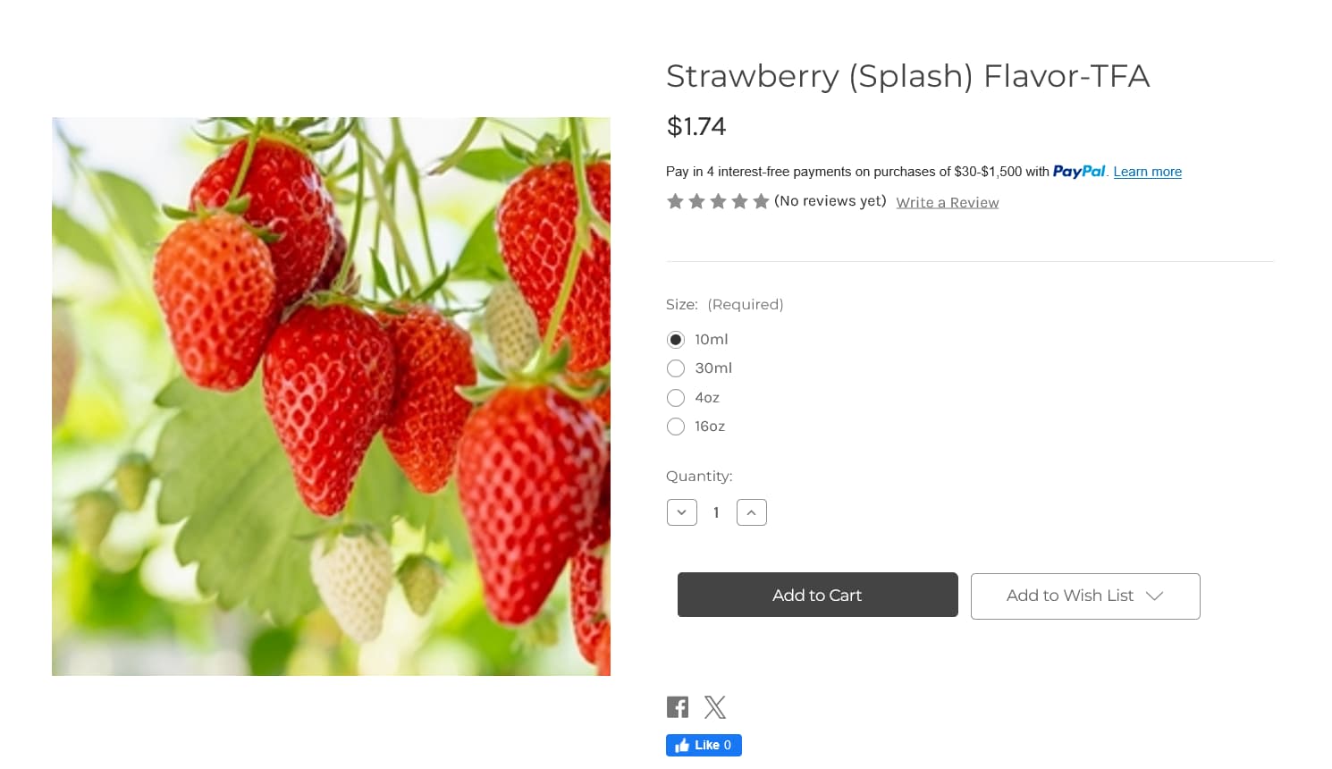Image resolution: width=1332 pixels, height=769 pixels.
Task: Click the first rating star
Action: pos(675,202)
